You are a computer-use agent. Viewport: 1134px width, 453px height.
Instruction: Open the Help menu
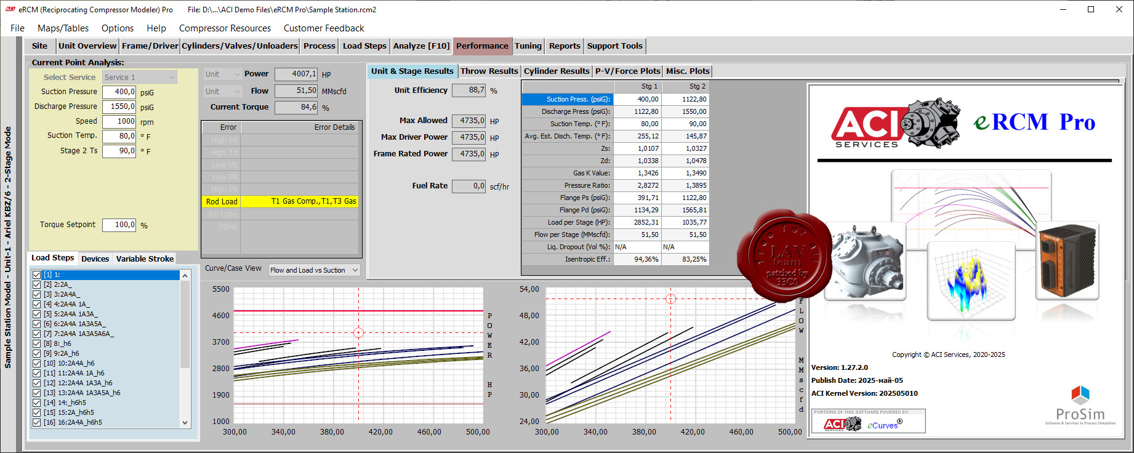tap(156, 28)
